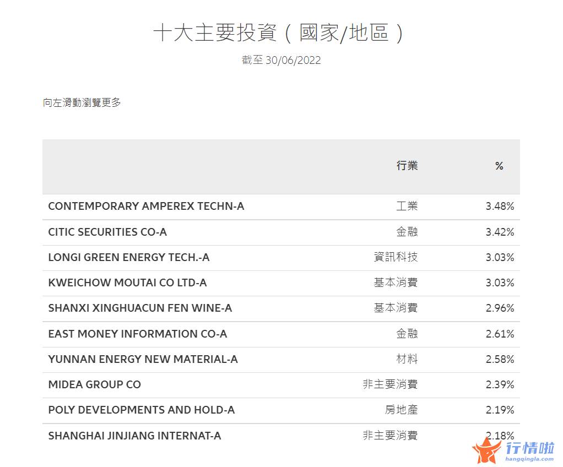Click 資訊科技 industry for LONGi Green Energy
This screenshot has width=563, height=467.
pyautogui.click(x=396, y=257)
